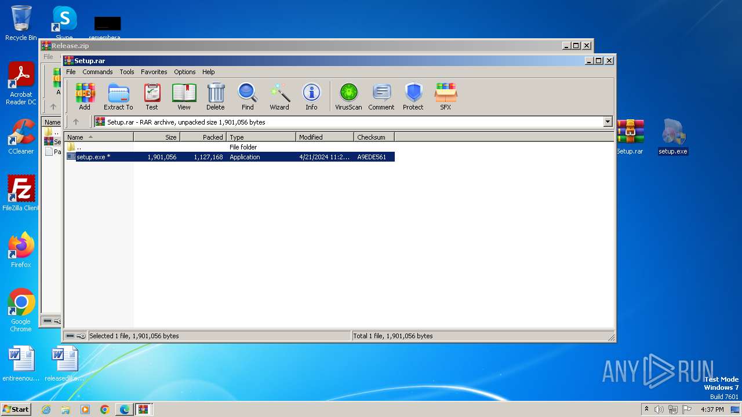Launch the Wizard wand icon

click(x=279, y=96)
